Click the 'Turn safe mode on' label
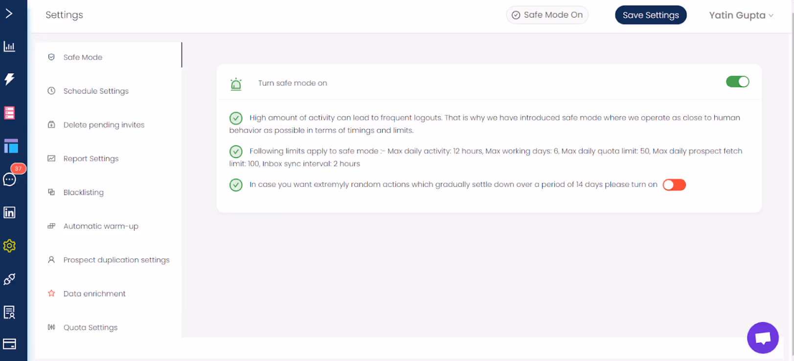The width and height of the screenshot is (794, 361). tap(293, 83)
